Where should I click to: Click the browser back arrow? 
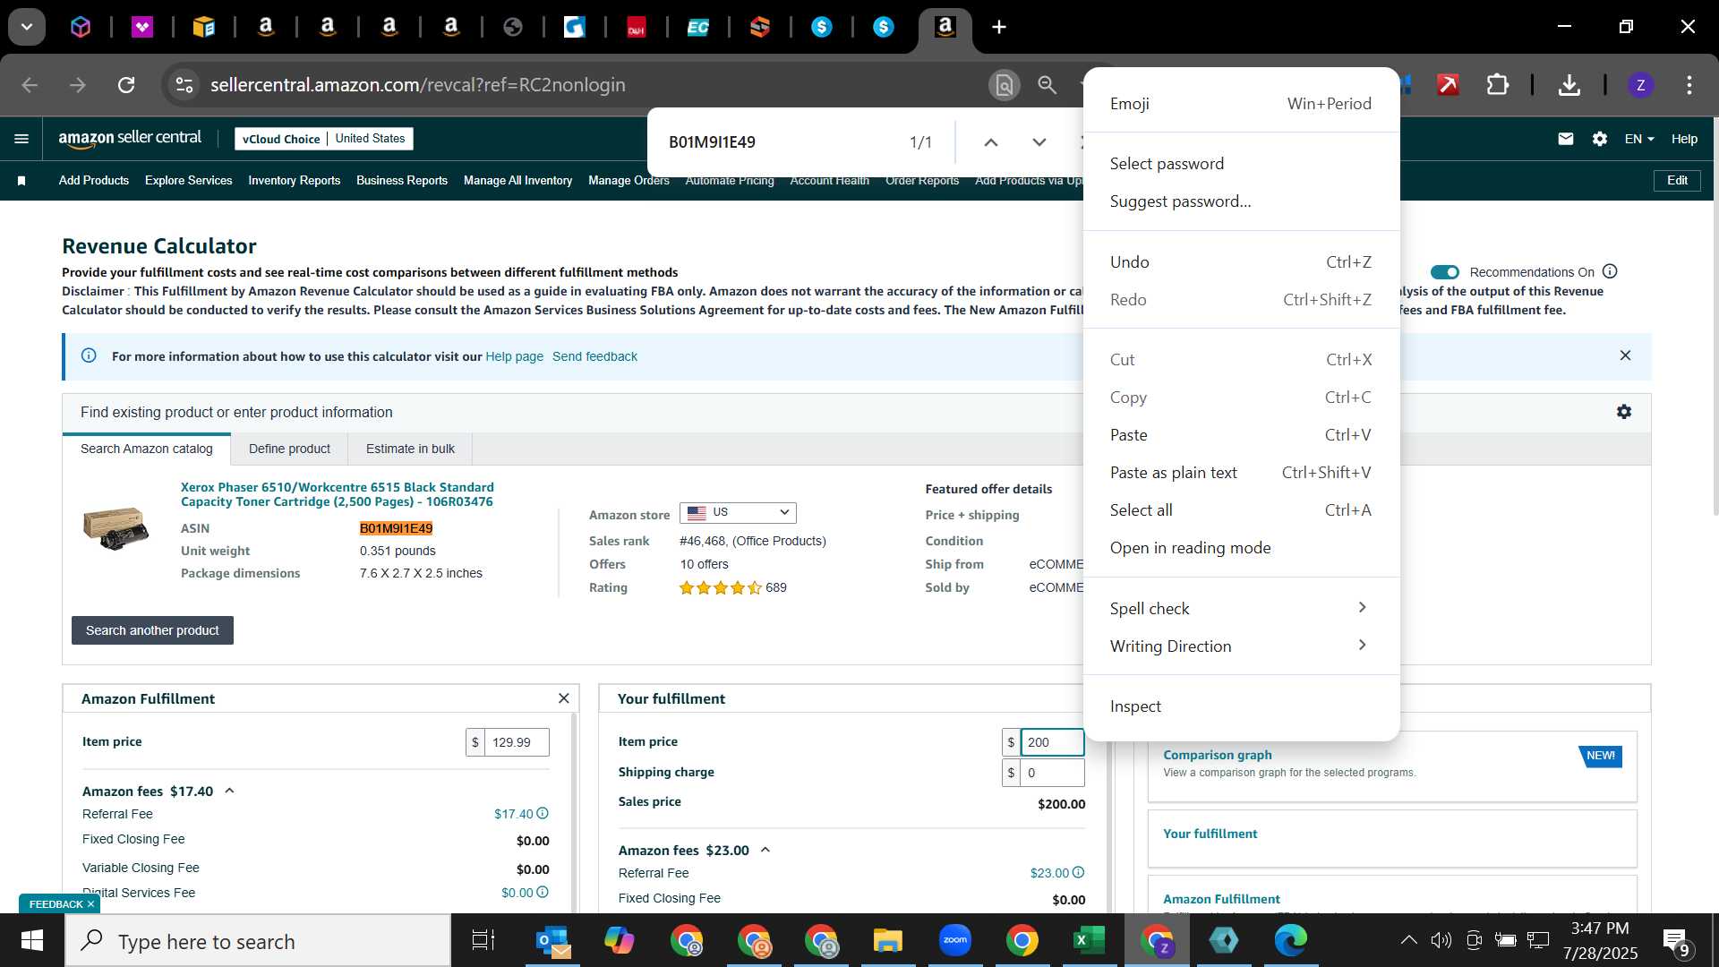click(30, 85)
